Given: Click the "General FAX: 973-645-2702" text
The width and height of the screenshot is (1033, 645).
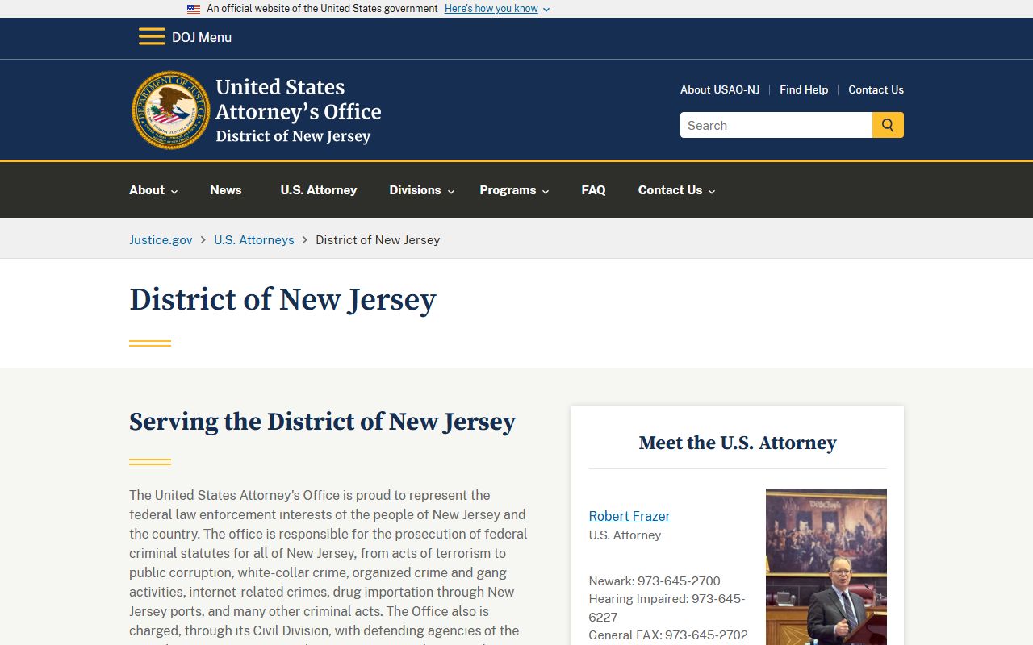Looking at the screenshot, I should click(668, 635).
